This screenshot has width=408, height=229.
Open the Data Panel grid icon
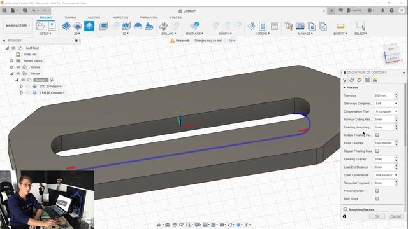coord(4,10)
